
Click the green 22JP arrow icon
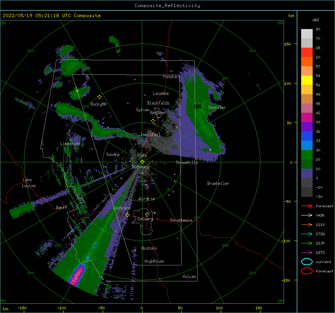tap(307, 243)
